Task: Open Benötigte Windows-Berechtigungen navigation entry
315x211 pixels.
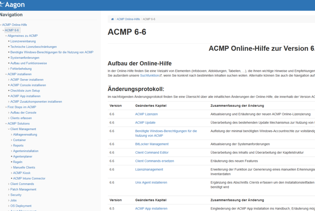Action: 52,52
